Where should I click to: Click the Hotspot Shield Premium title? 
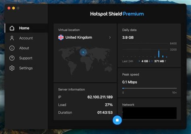point(117,14)
